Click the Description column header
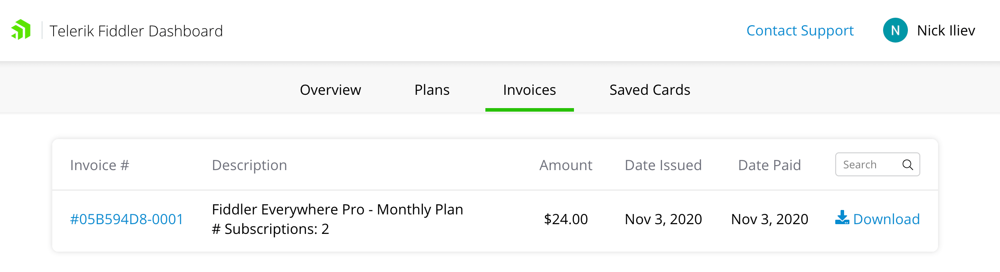This screenshot has width=1000, height=272. point(249,165)
